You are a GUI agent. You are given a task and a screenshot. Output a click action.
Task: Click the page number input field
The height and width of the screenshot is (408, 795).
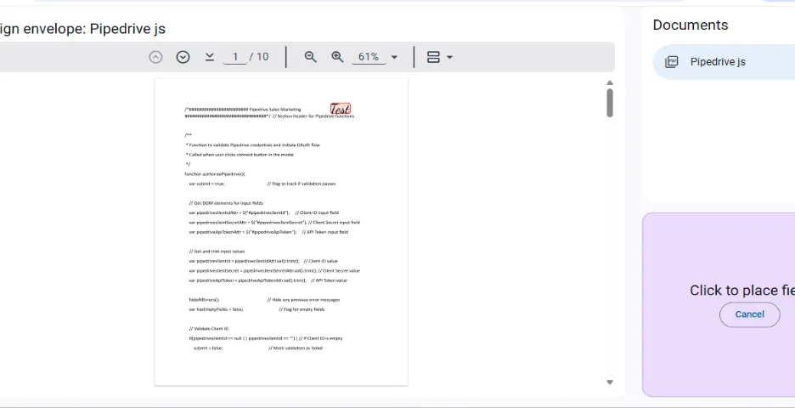click(x=234, y=57)
